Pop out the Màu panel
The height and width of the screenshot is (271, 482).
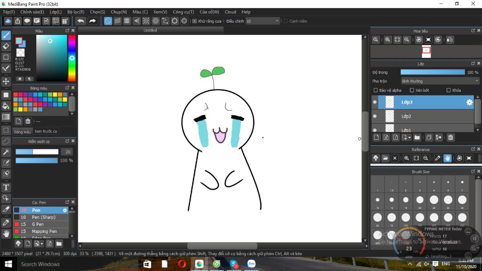click(x=67, y=31)
